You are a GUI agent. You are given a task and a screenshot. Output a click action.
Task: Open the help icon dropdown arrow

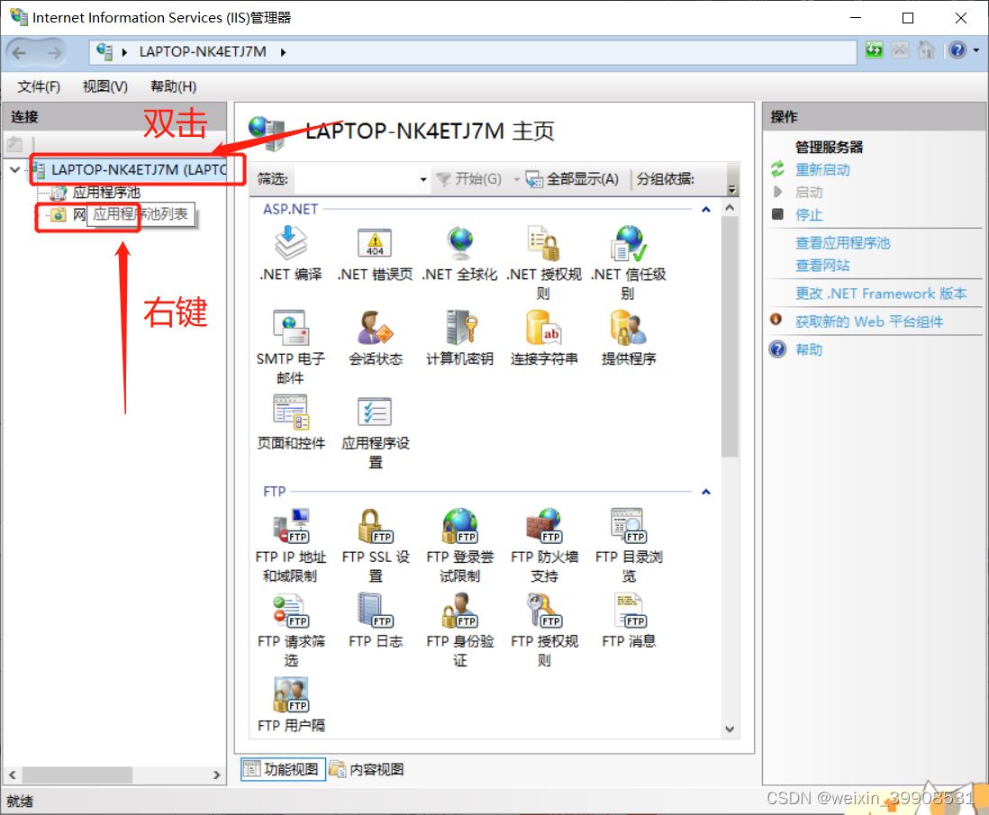[x=975, y=50]
